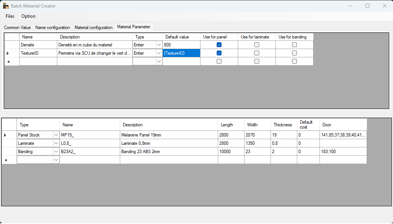Click the Use for panel column header
The image size is (393, 224).
(x=219, y=37)
